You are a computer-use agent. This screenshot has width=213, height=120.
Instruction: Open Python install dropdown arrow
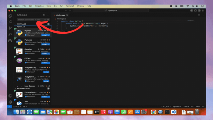click(x=49, y=35)
